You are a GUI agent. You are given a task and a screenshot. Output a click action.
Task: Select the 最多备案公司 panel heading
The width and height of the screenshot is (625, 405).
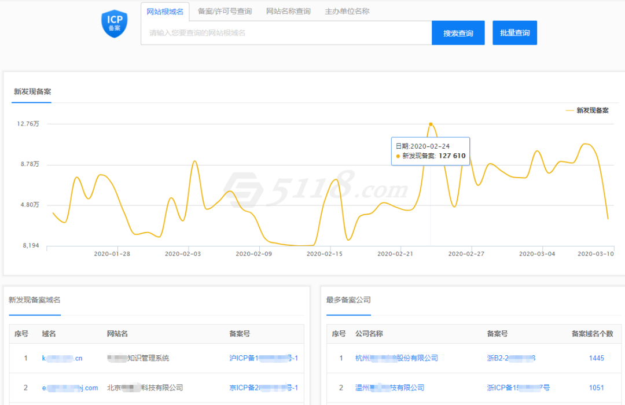click(348, 300)
